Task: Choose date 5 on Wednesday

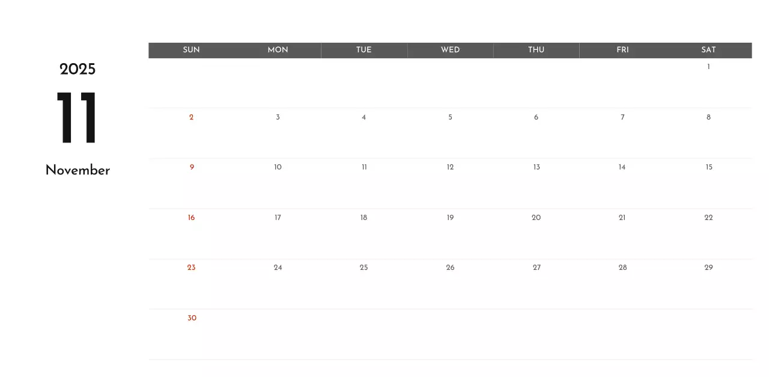Action: [x=450, y=117]
